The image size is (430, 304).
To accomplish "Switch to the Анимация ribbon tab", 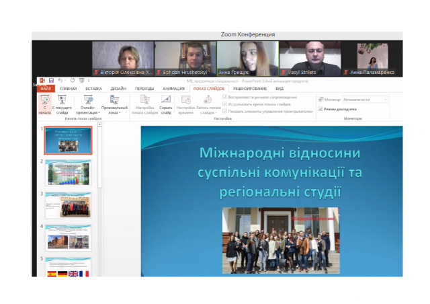I will click(173, 88).
